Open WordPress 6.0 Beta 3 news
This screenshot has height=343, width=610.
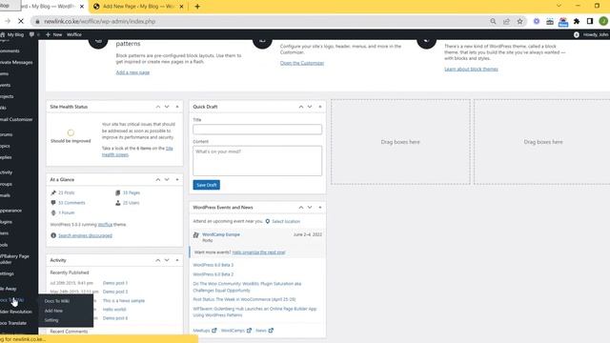pos(213,265)
